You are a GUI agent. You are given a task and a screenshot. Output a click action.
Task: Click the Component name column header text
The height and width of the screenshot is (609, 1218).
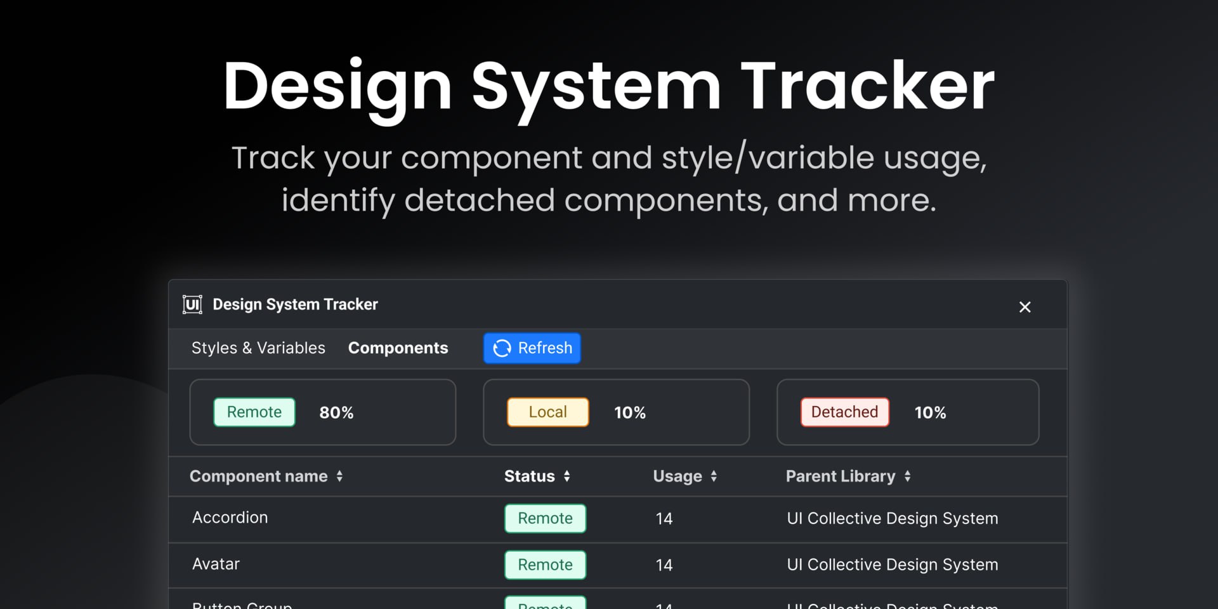coord(258,476)
